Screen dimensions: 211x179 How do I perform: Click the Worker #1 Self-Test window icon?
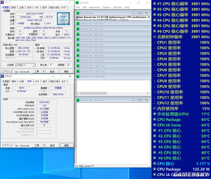tap(78, 100)
